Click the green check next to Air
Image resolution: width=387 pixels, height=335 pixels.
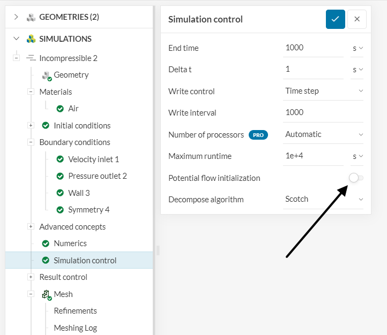pyautogui.click(x=60, y=109)
